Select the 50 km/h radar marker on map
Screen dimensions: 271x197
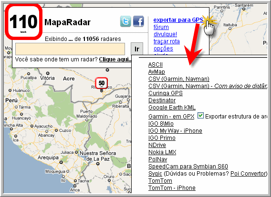102,83
